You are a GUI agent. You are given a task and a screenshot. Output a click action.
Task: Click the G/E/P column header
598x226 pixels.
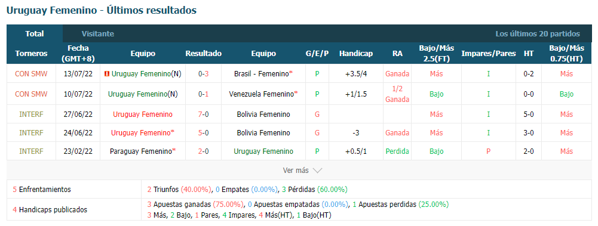click(x=317, y=54)
